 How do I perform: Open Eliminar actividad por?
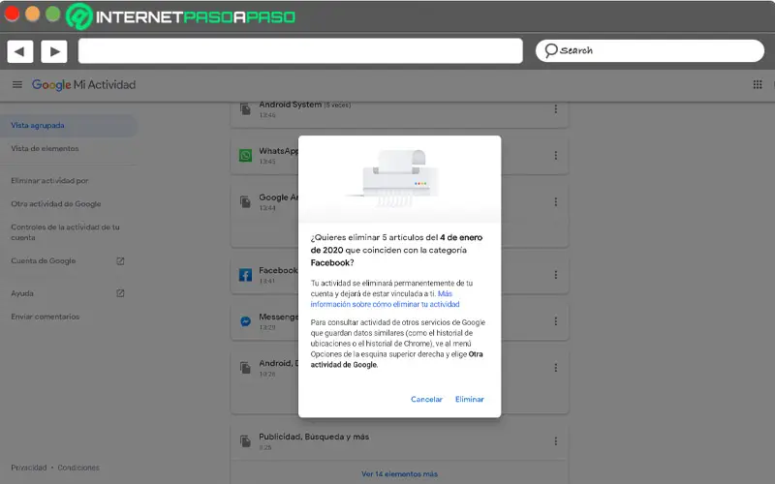click(x=50, y=181)
